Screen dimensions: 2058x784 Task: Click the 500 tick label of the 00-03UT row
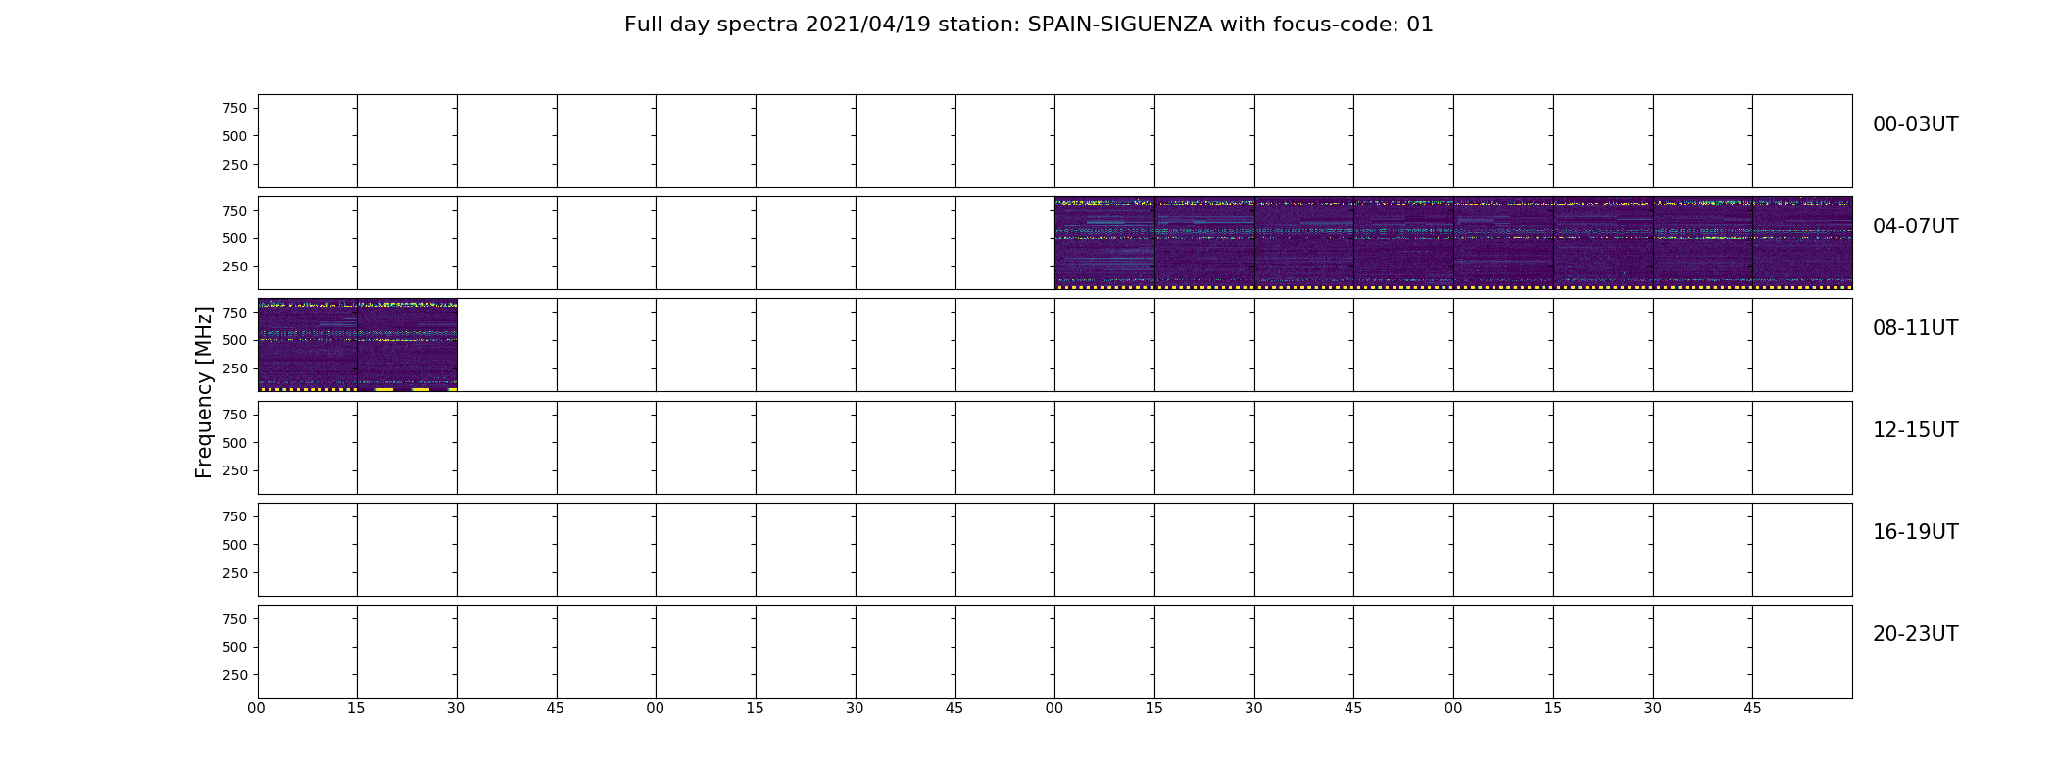[x=234, y=136]
